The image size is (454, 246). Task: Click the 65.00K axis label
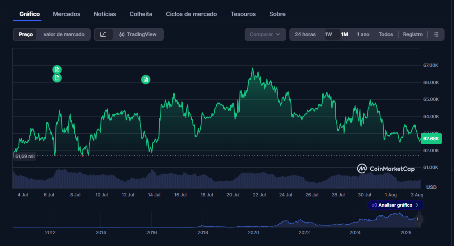pos(431,99)
